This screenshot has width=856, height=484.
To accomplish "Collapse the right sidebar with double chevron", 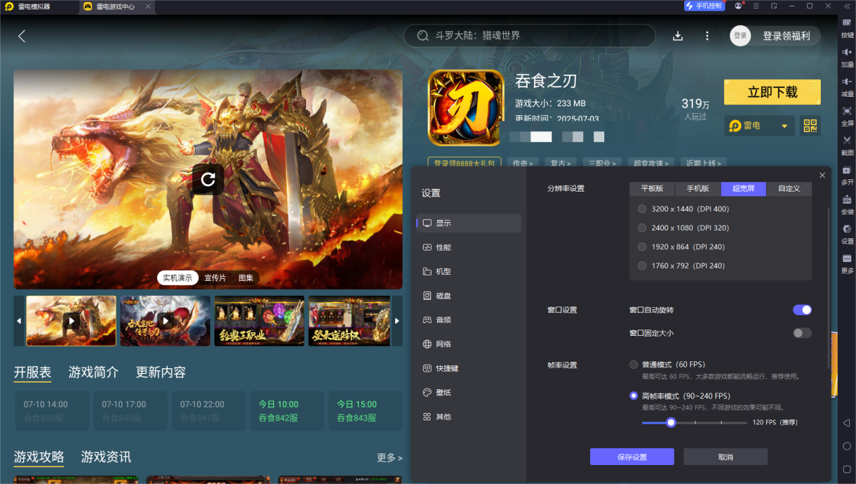I will (847, 6).
